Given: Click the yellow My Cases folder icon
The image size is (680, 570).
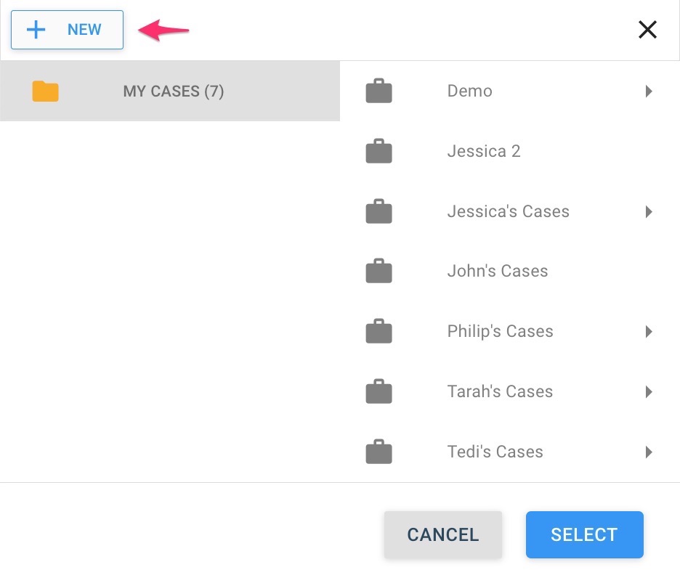Looking at the screenshot, I should click(x=45, y=91).
